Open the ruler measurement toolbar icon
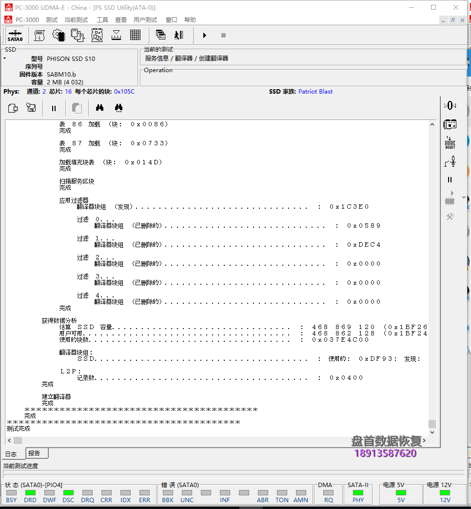Image resolution: width=471 pixels, height=509 pixels. coord(116,36)
